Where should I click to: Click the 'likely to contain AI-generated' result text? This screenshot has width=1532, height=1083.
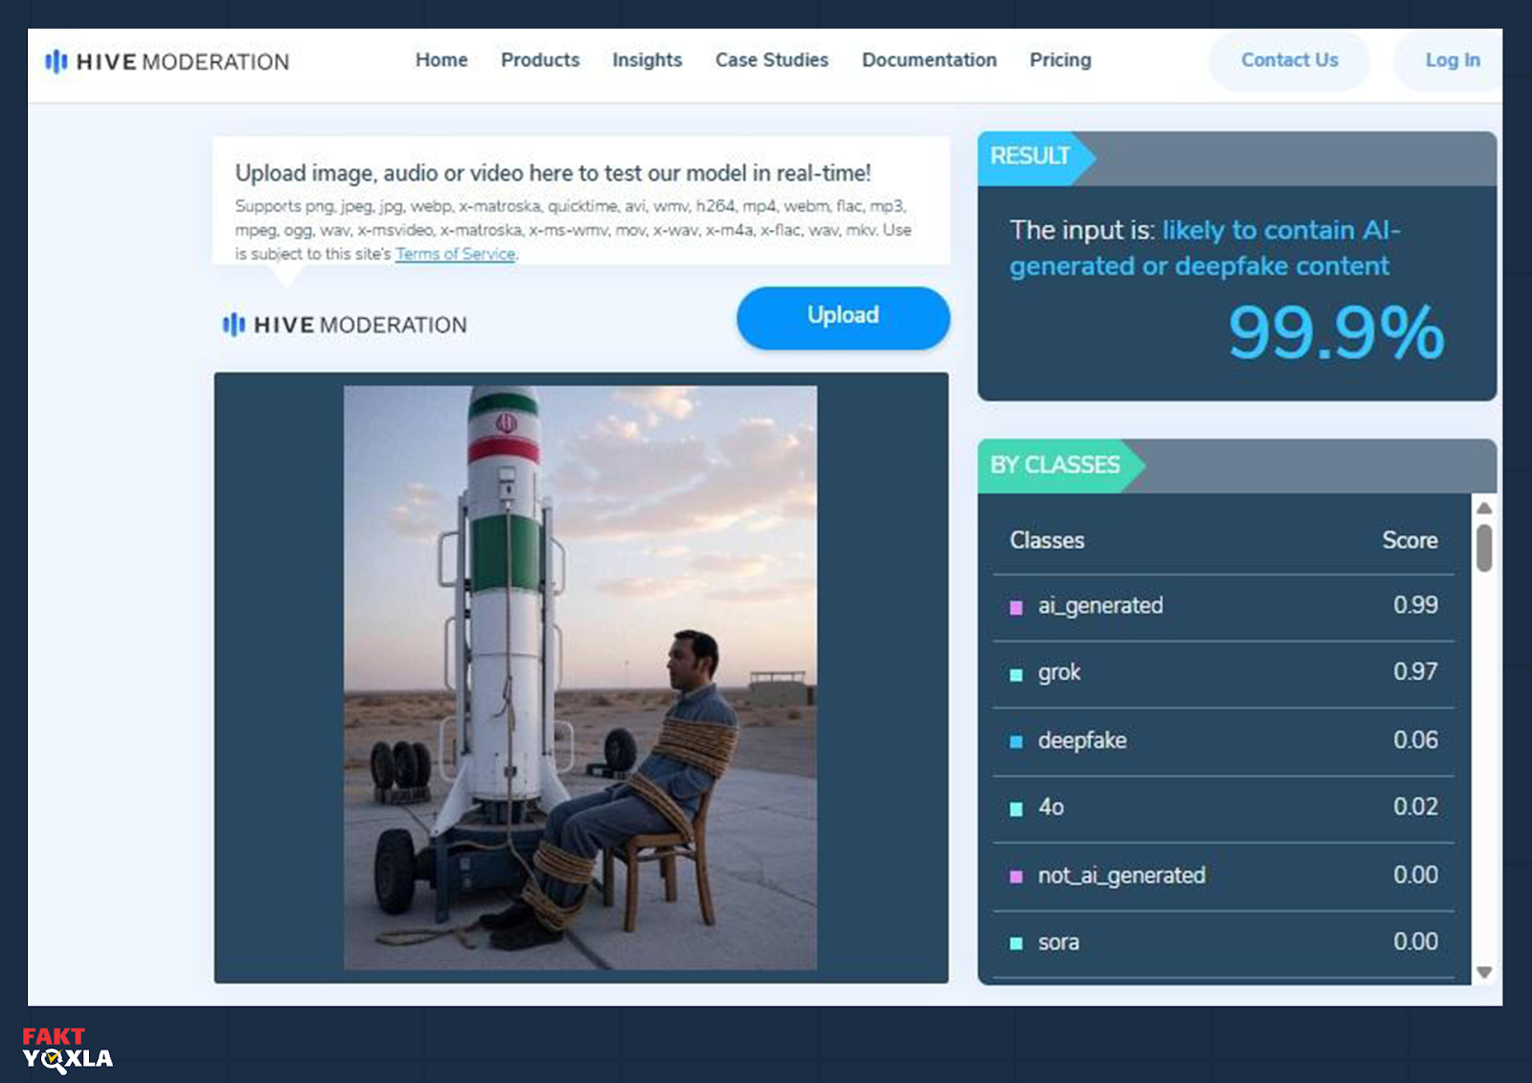tap(1205, 248)
